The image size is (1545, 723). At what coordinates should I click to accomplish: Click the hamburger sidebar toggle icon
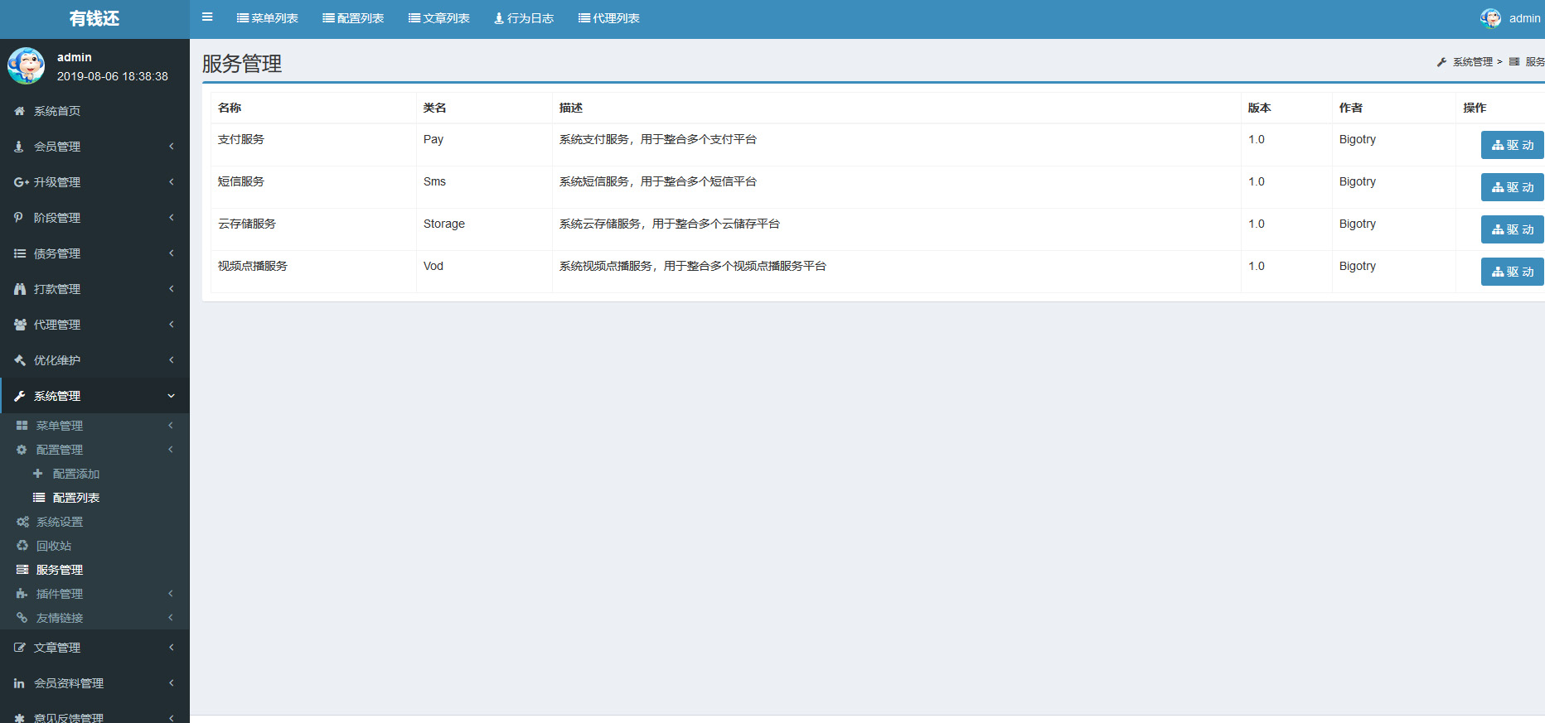point(207,17)
